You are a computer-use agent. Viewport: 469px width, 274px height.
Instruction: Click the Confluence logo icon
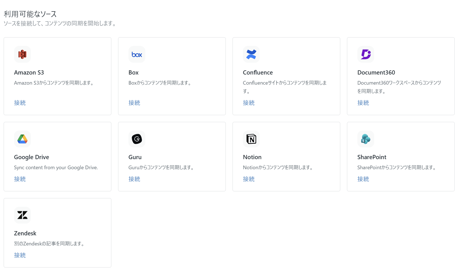[251, 54]
